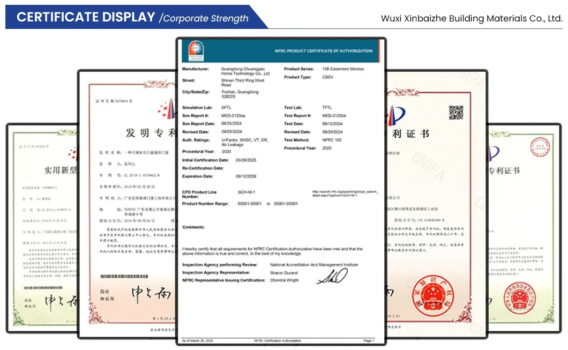568x350 pixels.
Task: Click test revised date "09/20/2024"
Action: point(332,132)
